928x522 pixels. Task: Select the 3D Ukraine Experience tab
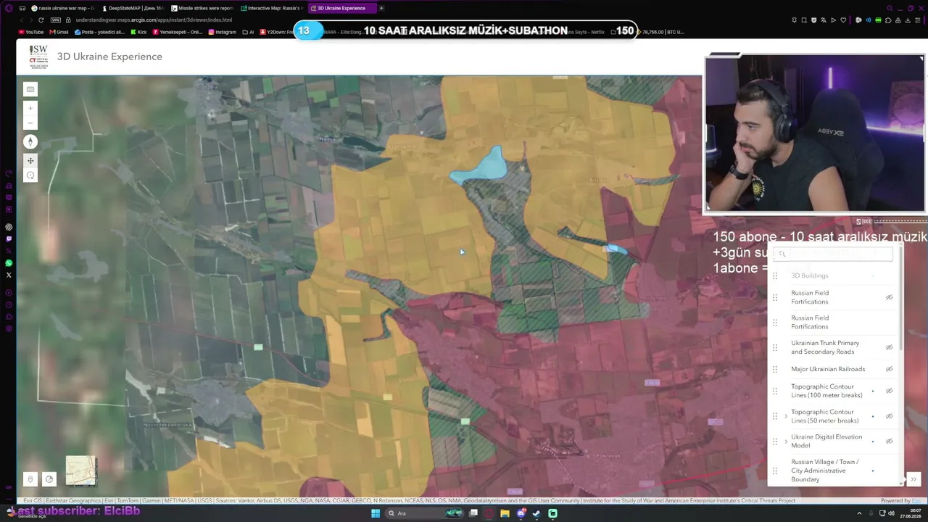click(341, 8)
